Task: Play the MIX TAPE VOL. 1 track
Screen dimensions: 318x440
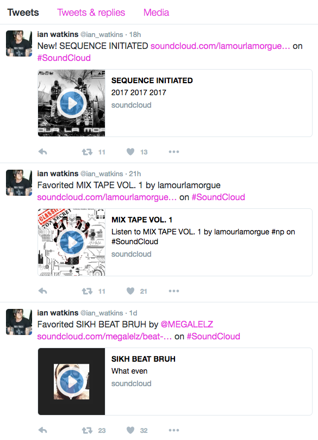Action: point(72,243)
